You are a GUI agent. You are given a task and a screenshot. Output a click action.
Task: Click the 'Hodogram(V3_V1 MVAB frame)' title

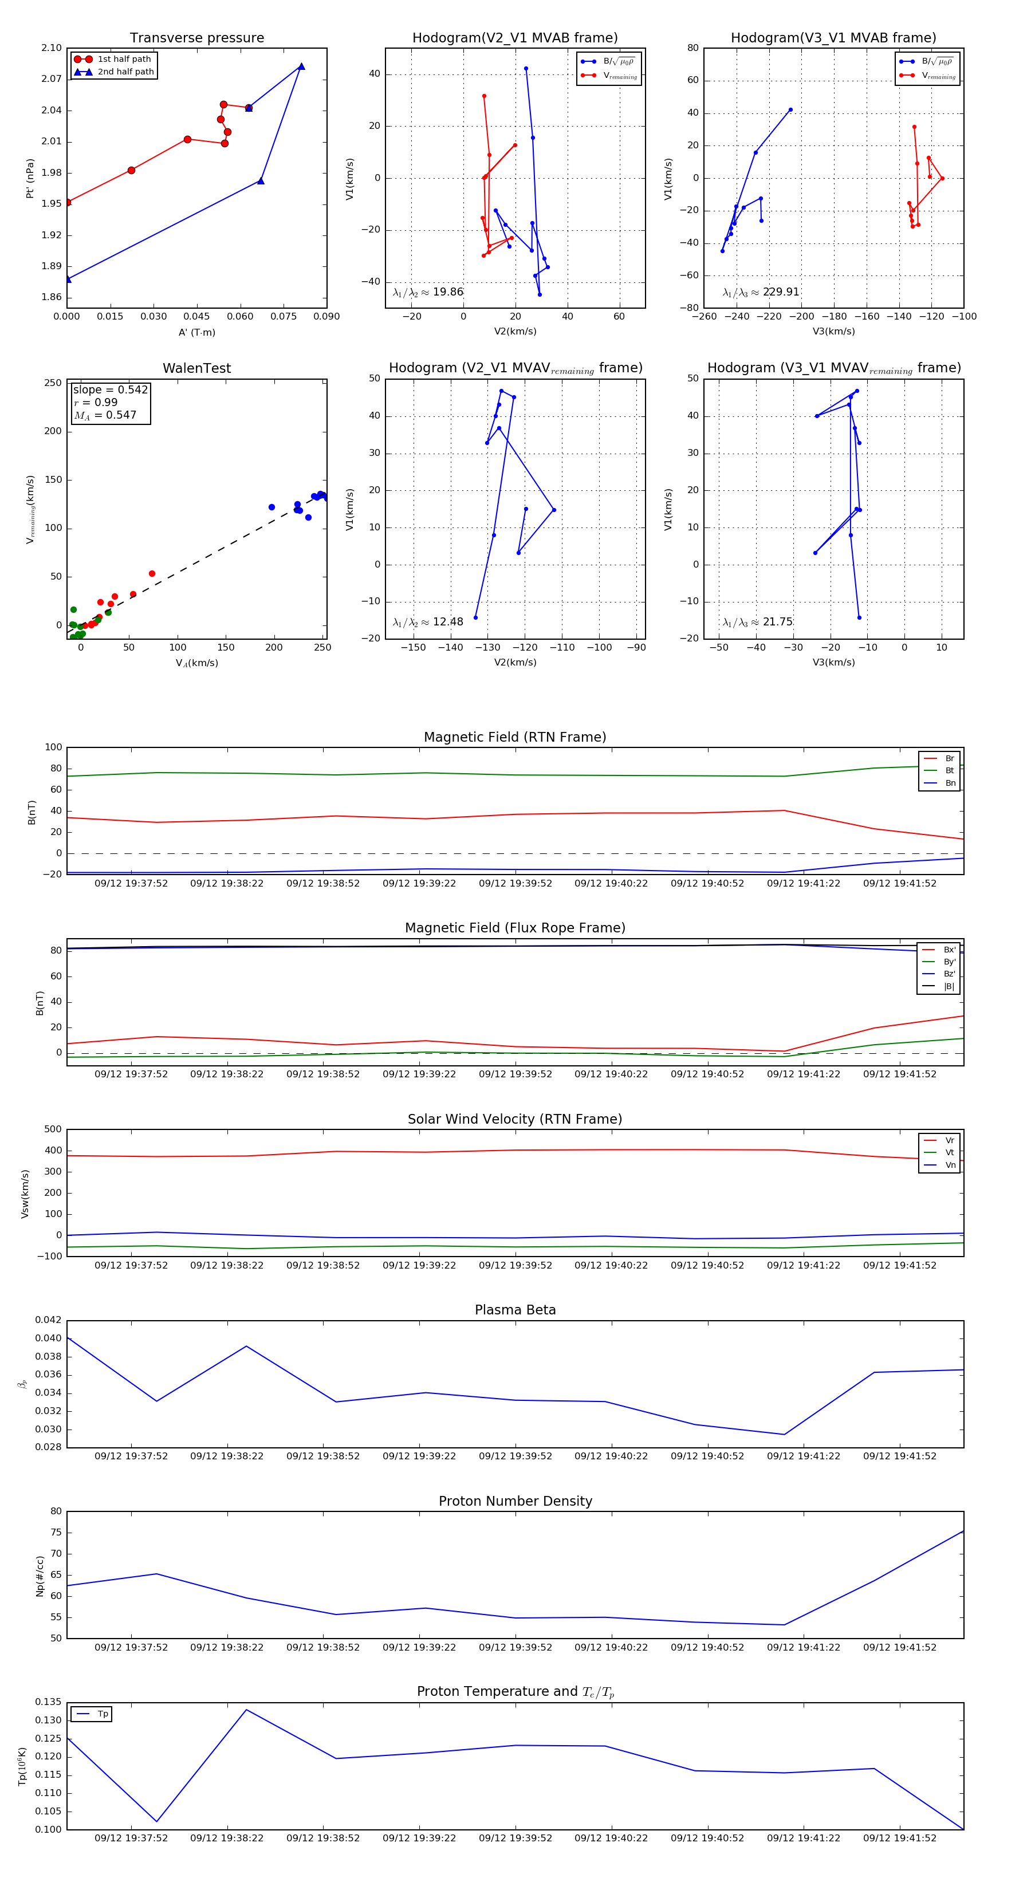point(833,38)
